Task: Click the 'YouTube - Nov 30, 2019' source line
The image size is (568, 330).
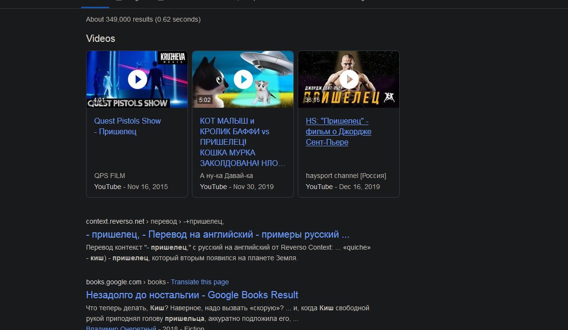Action: 237,187
